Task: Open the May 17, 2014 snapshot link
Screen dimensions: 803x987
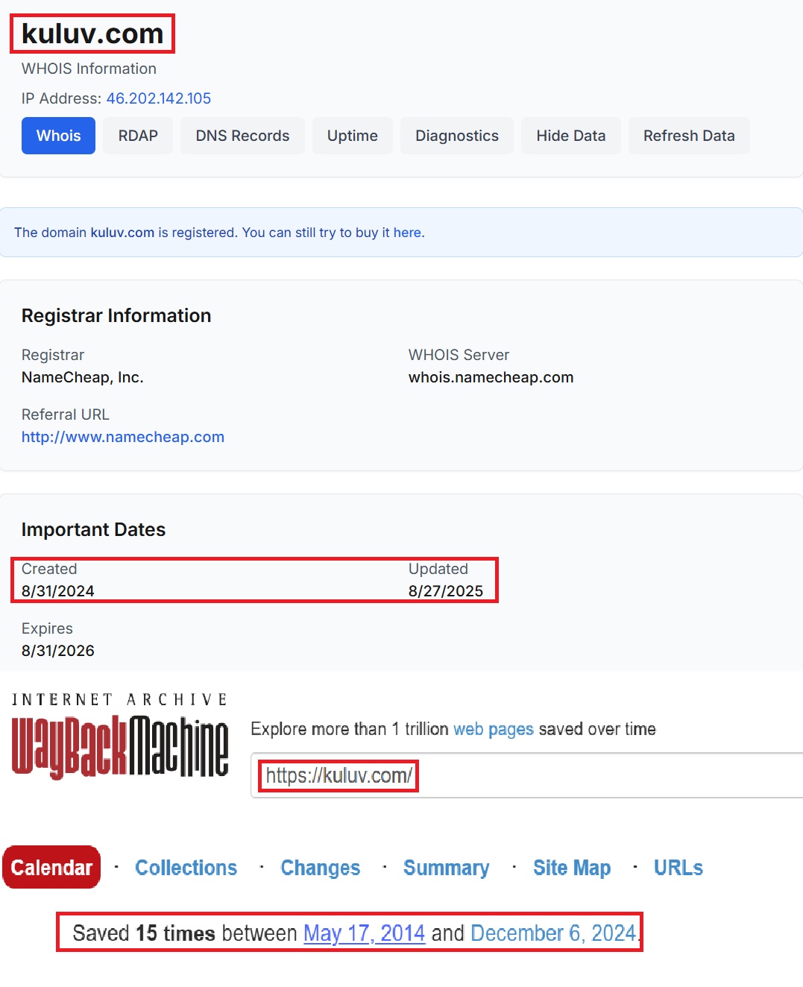Action: pyautogui.click(x=364, y=933)
